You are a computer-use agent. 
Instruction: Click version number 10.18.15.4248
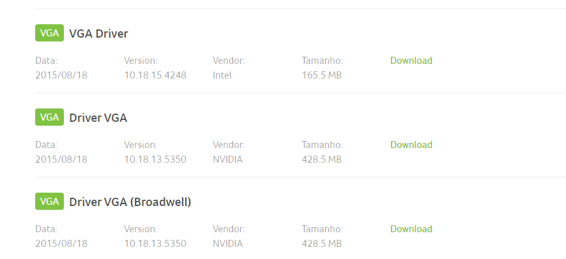pyautogui.click(x=155, y=75)
